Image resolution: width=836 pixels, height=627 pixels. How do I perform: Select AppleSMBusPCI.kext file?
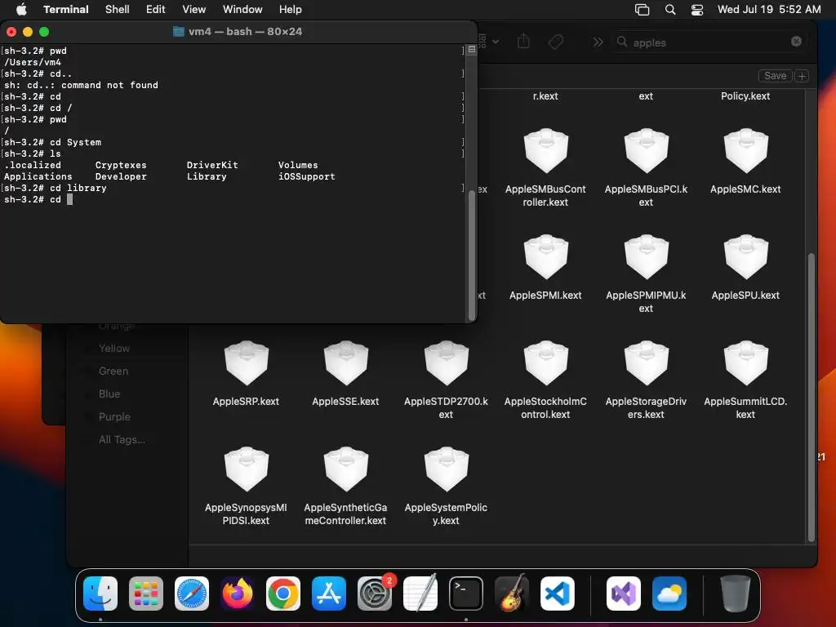(646, 168)
